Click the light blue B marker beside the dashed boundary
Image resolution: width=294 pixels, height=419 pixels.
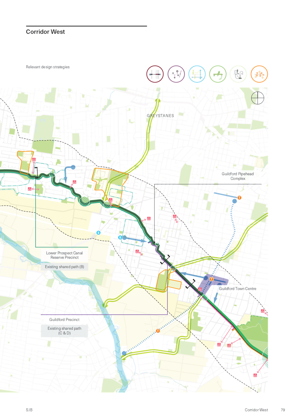99,233
